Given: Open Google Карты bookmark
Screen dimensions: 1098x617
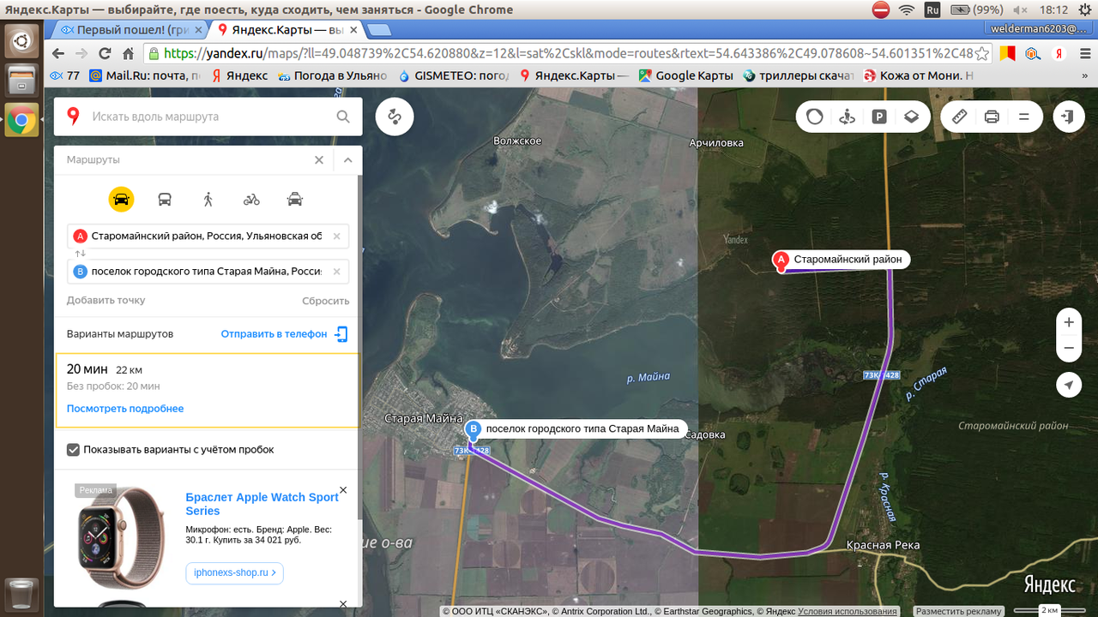Looking at the screenshot, I should [685, 75].
